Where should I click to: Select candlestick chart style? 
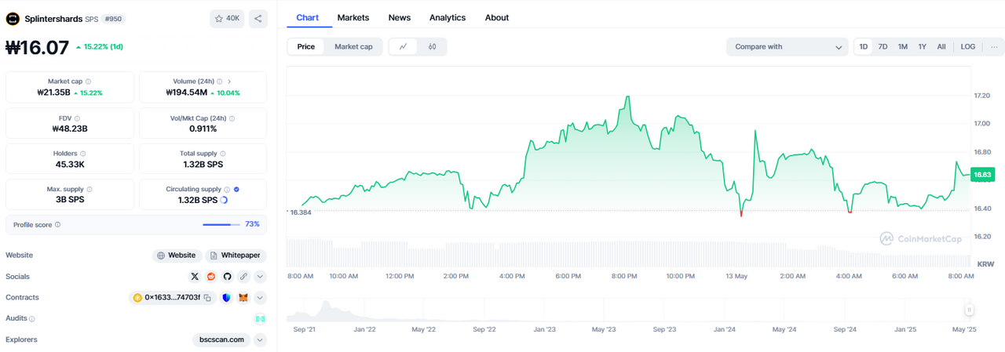click(x=432, y=47)
